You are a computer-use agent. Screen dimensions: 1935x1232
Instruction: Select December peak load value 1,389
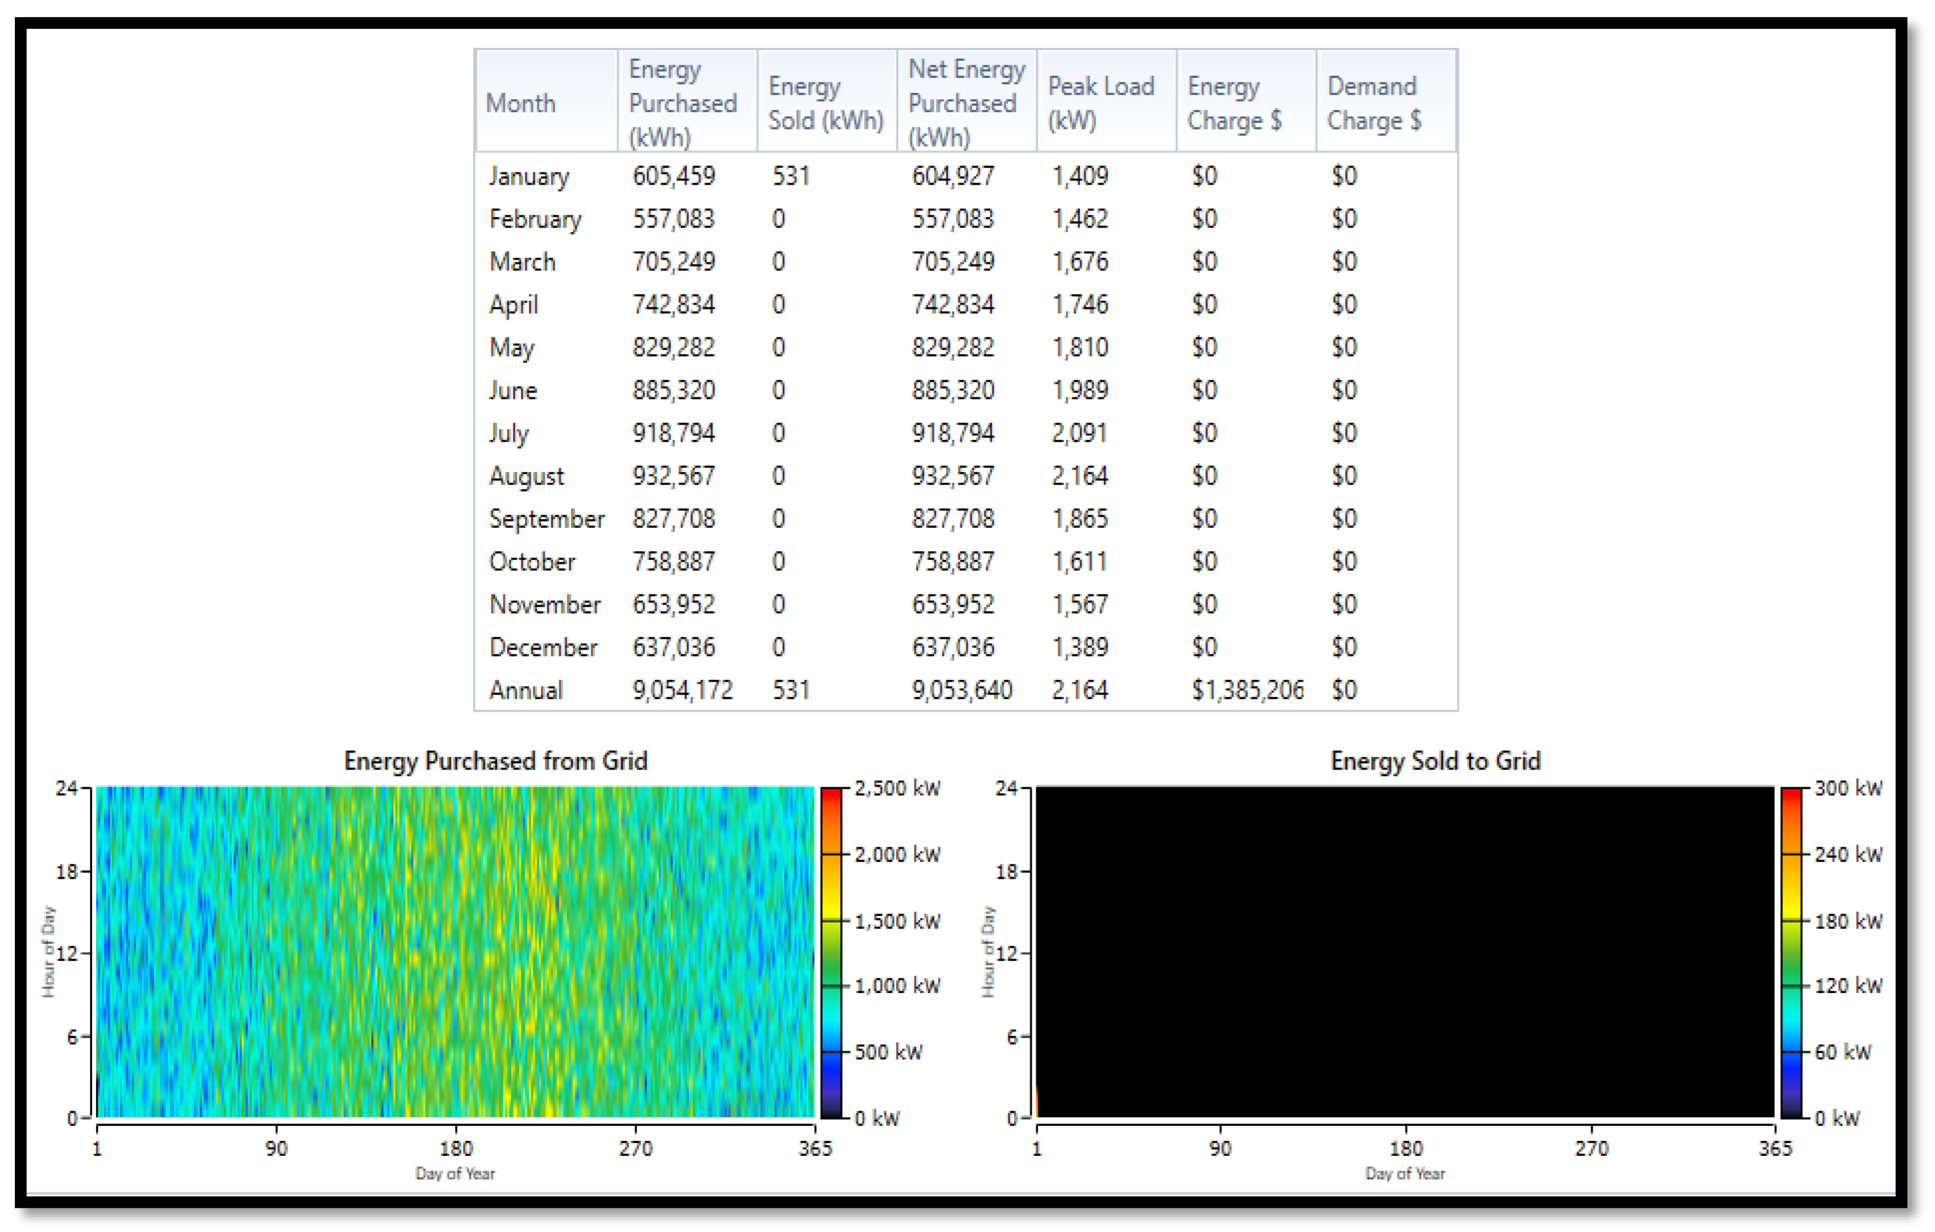coord(1080,647)
